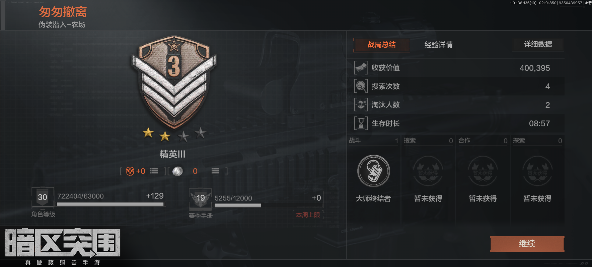The width and height of the screenshot is (592, 267).
Task: Click the 精英III rank shield emblem
Action: (x=174, y=82)
